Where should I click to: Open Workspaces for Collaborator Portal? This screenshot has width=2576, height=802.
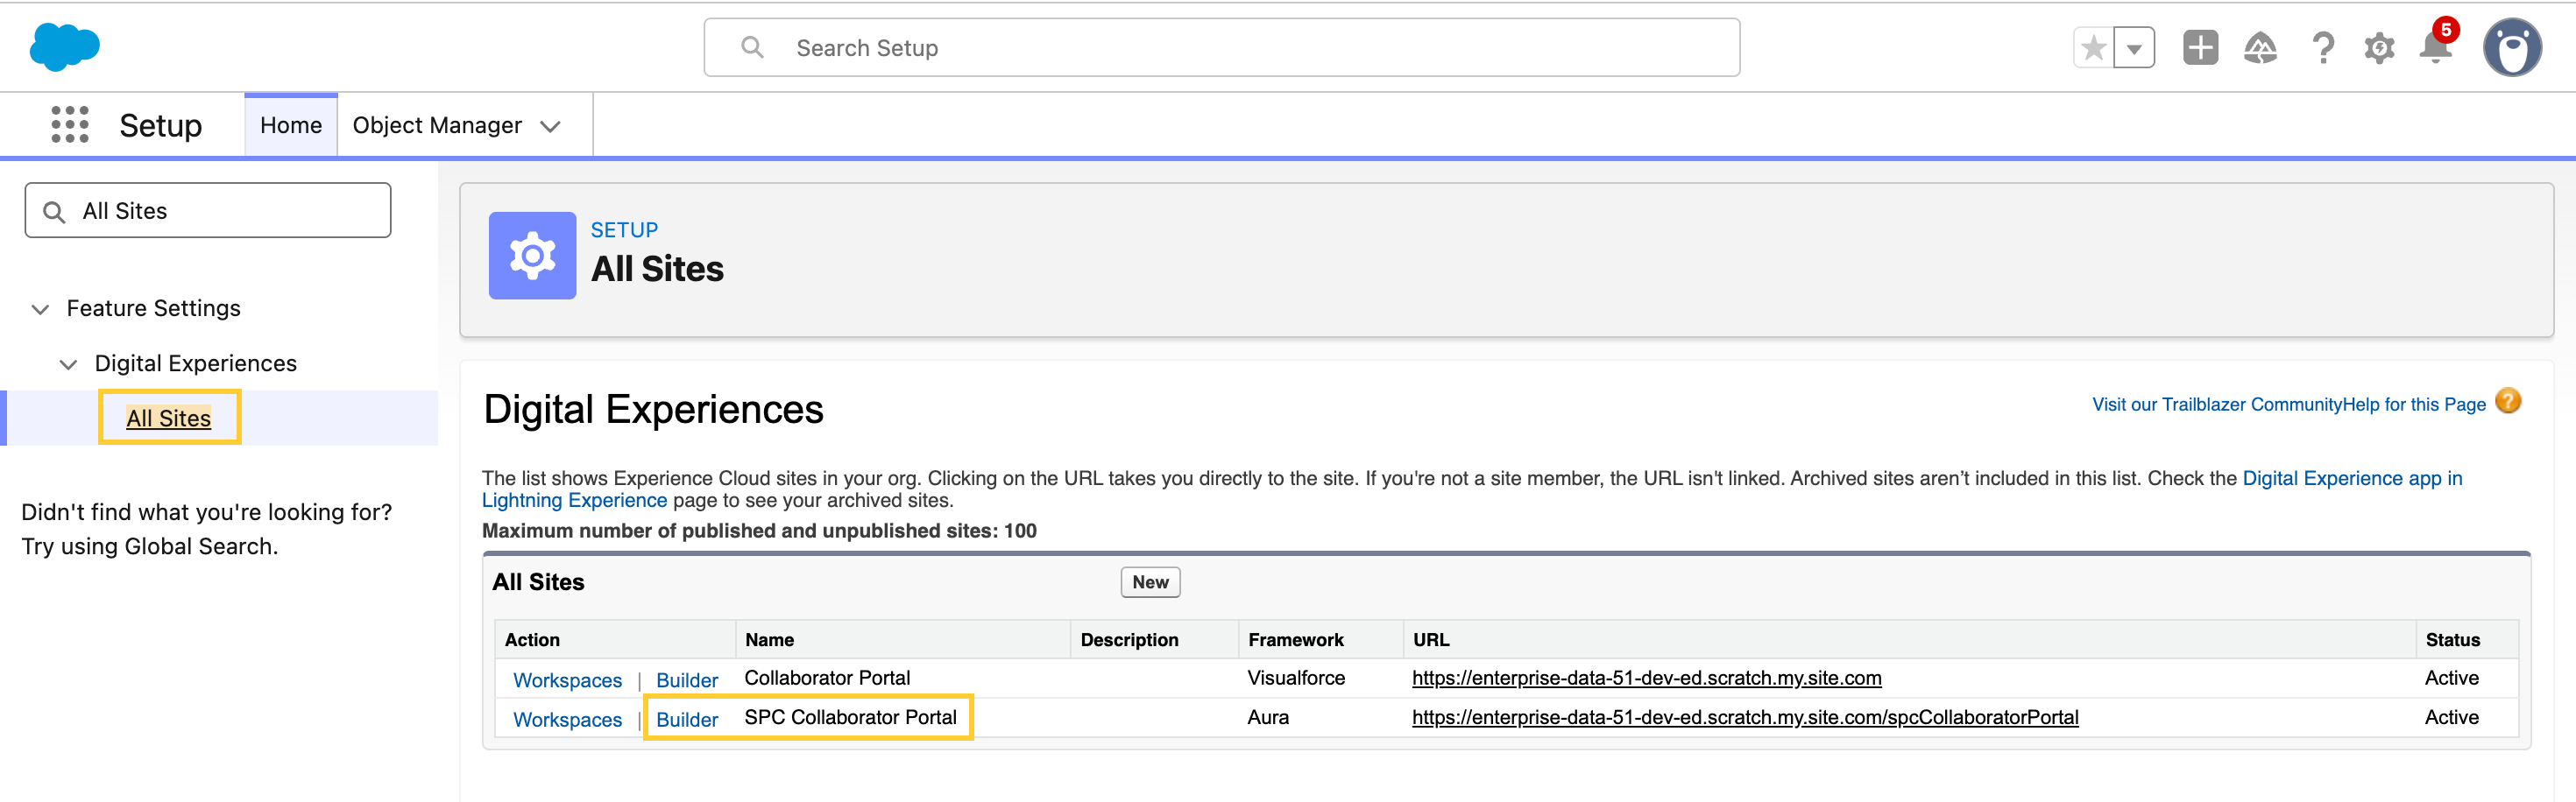point(567,680)
